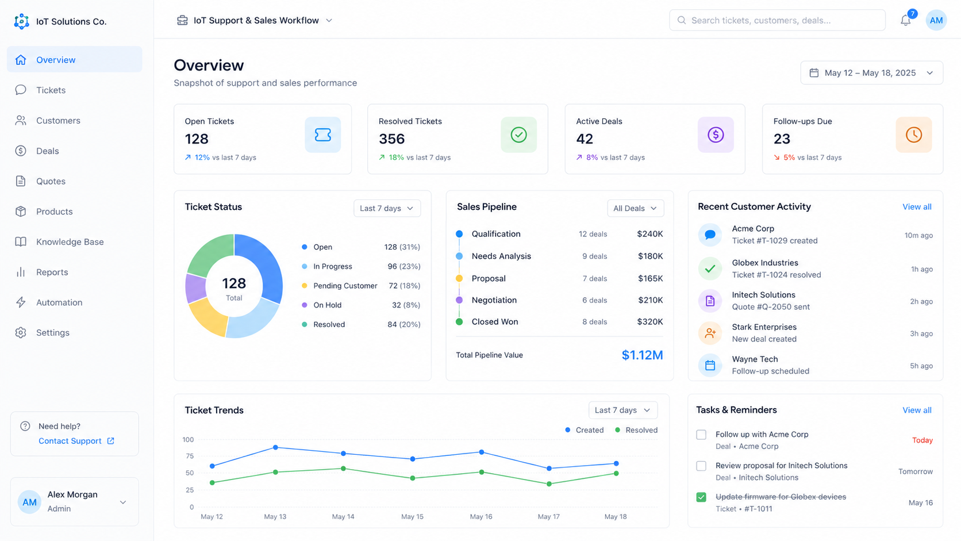Click the Resolved Tickets checkmark icon
Image resolution: width=961 pixels, height=541 pixels.
[x=518, y=135]
